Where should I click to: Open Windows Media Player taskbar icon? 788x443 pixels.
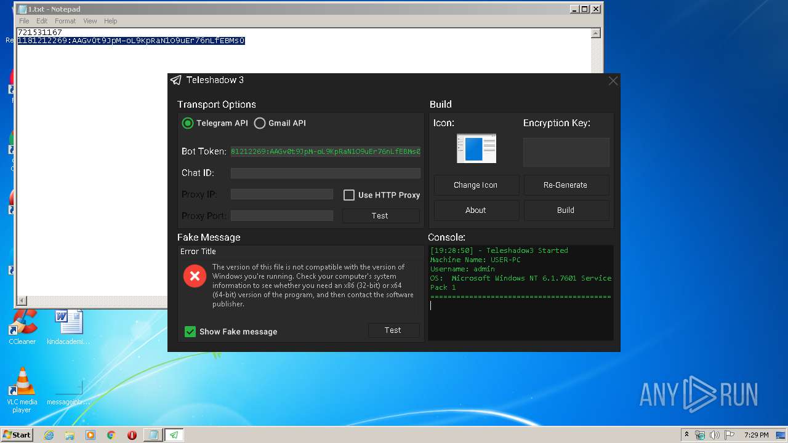90,435
